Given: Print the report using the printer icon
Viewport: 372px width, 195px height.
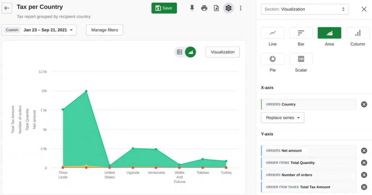Looking at the screenshot, I should [204, 8].
